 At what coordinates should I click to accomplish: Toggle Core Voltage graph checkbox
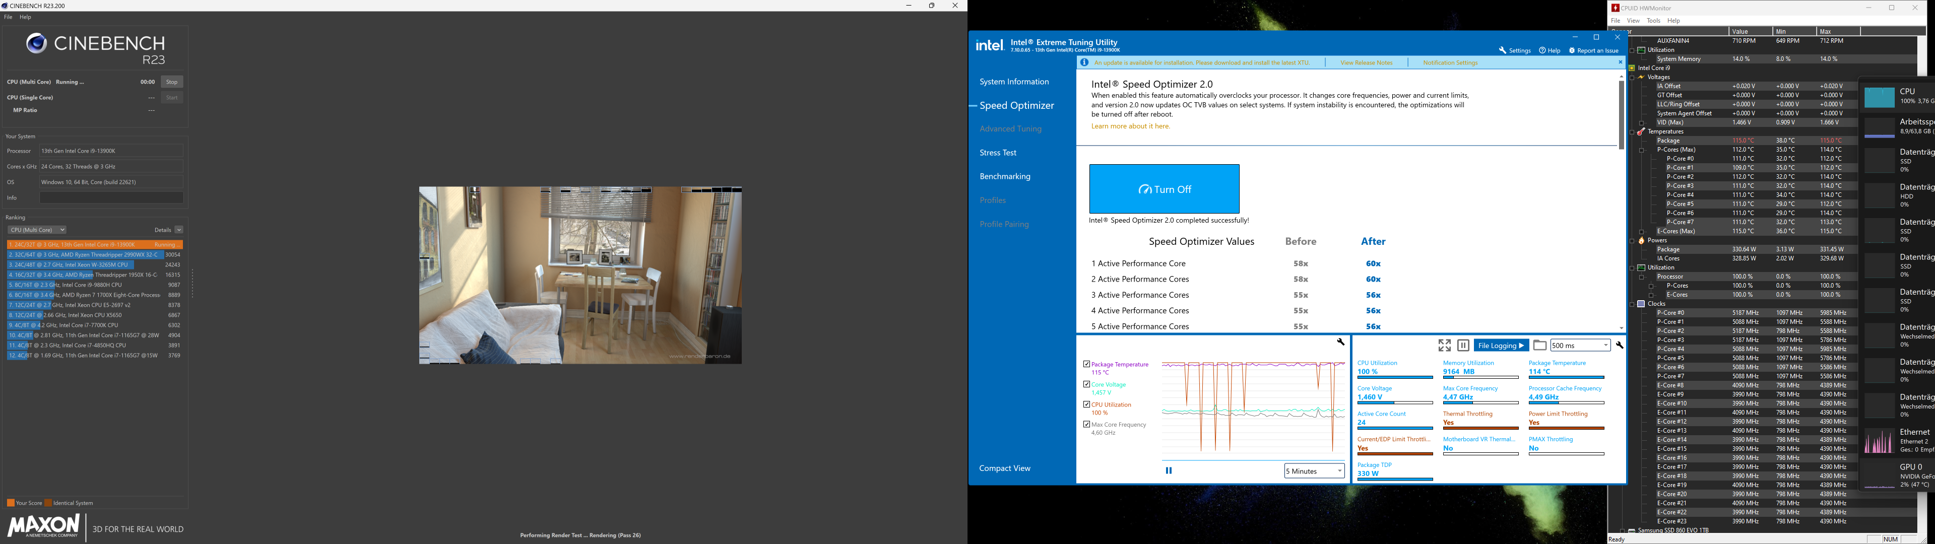[1086, 385]
